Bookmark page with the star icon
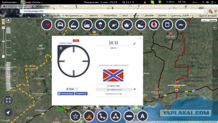218x123 pixels. 205,11
